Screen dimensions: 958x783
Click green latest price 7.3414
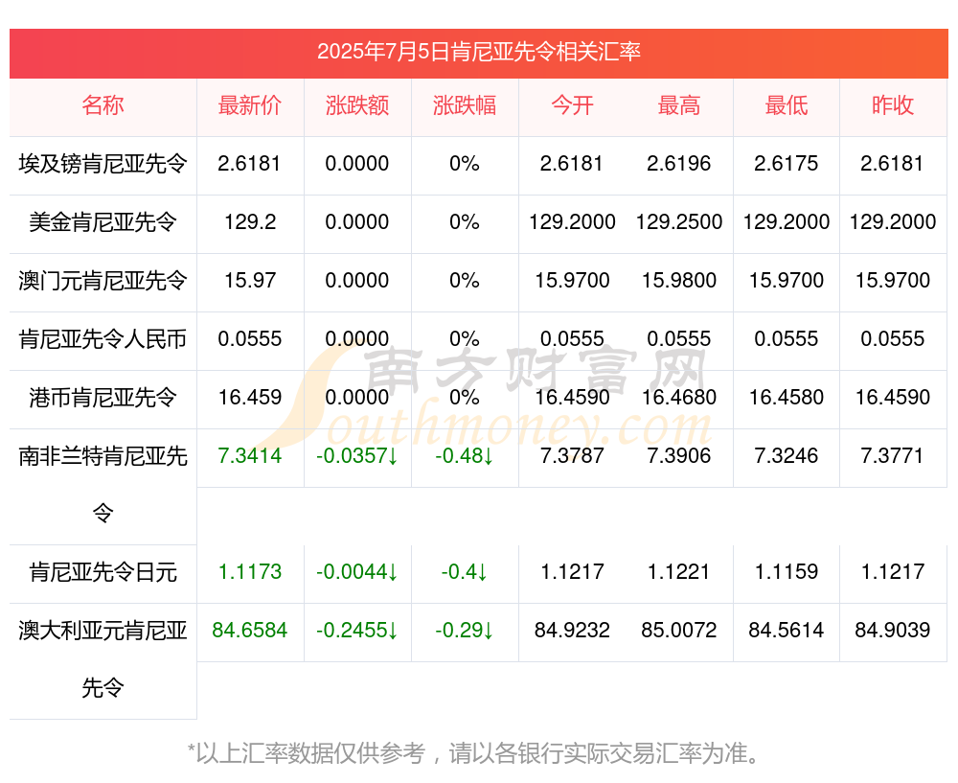pos(250,456)
